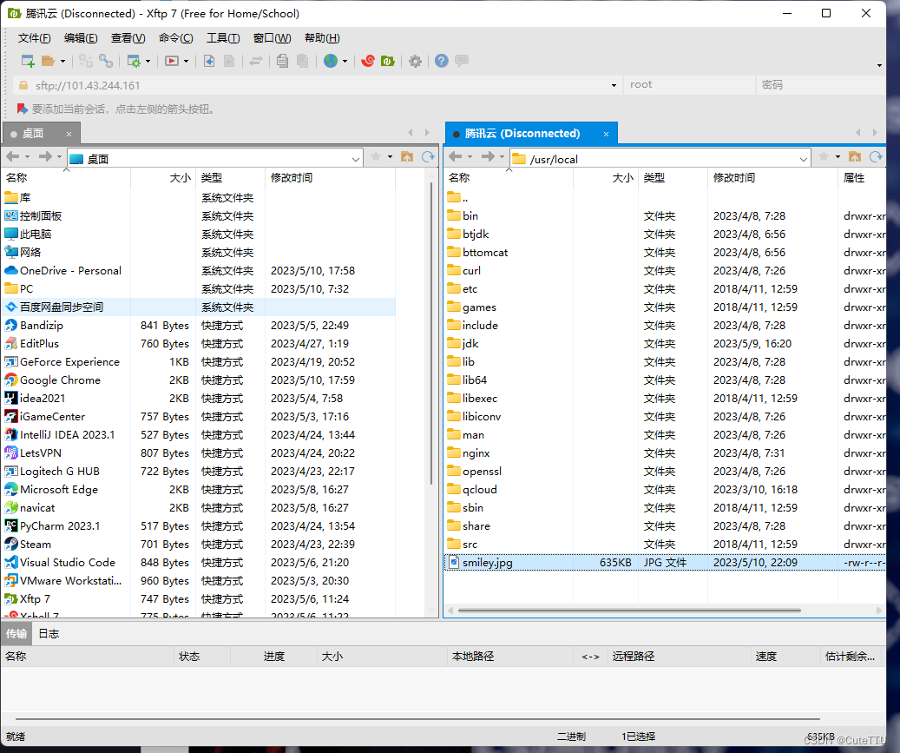Switch to the 日志 tab

coord(49,633)
